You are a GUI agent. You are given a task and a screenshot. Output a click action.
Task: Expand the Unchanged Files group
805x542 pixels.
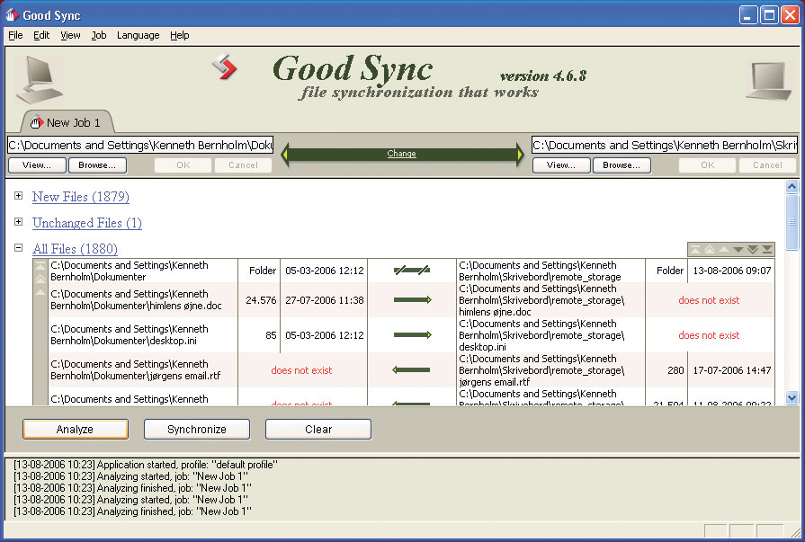coord(18,222)
